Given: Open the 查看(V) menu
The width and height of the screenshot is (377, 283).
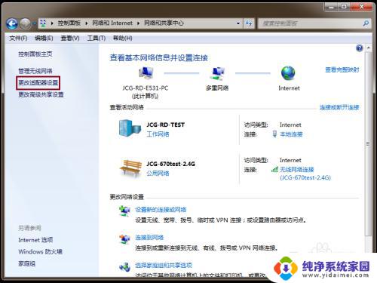Looking at the screenshot, I should (70, 38).
